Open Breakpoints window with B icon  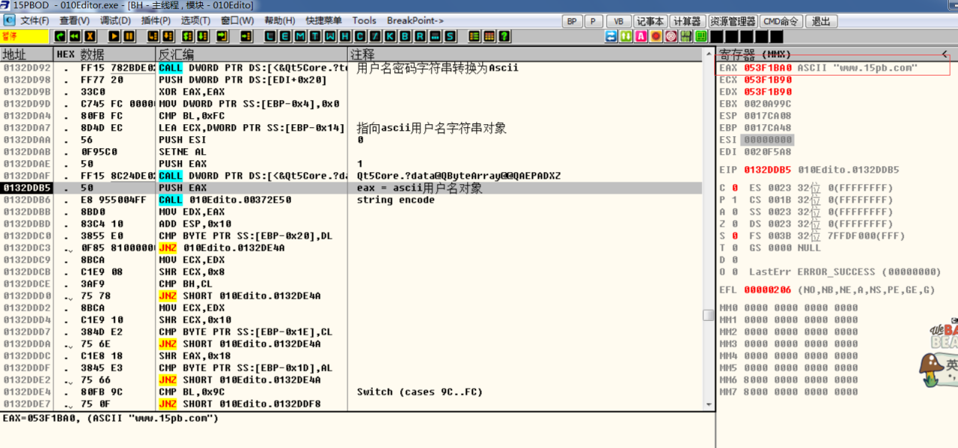pos(404,36)
